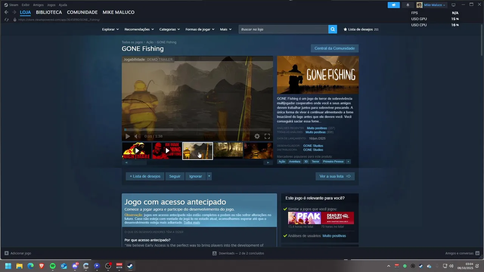The height and width of the screenshot is (272, 484).
Task: Mute the trailer audio
Action: pyautogui.click(x=137, y=136)
